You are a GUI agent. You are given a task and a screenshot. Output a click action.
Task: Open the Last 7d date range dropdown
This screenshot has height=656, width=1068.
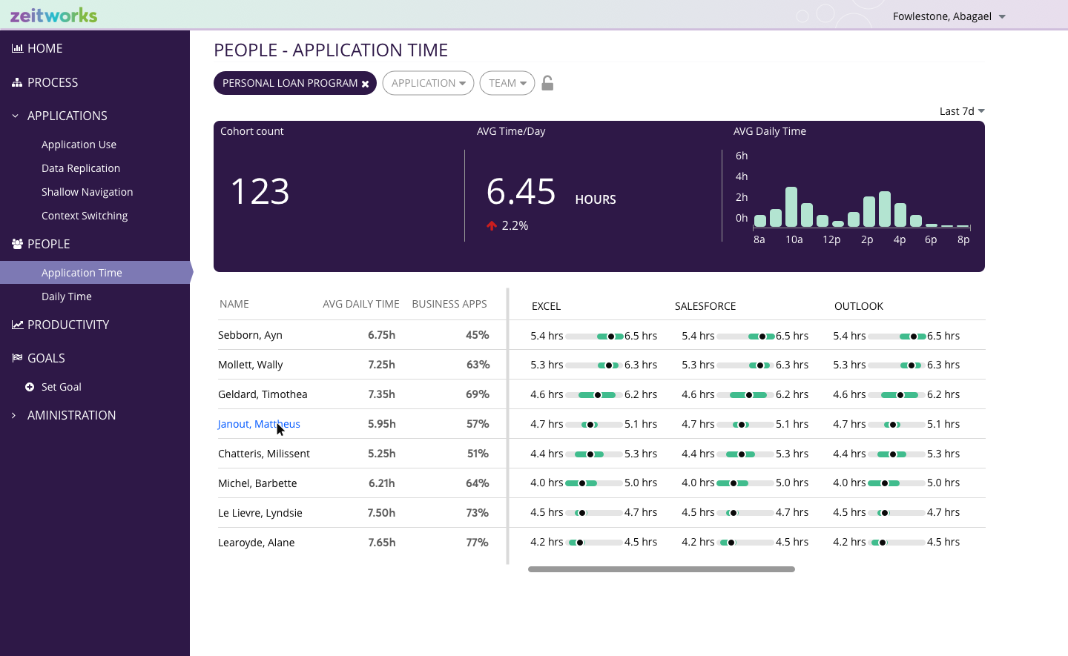coord(961,111)
